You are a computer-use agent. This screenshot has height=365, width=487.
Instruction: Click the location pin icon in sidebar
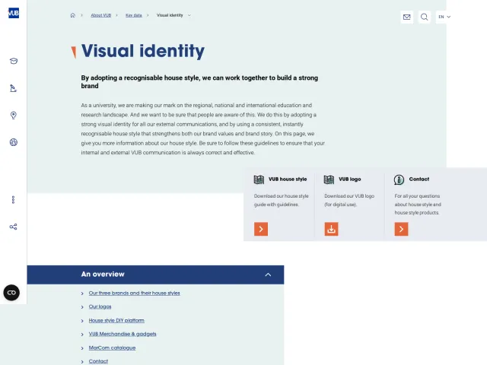coord(14,115)
